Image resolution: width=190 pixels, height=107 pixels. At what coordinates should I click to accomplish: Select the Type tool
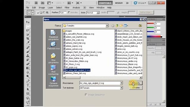point(28,85)
